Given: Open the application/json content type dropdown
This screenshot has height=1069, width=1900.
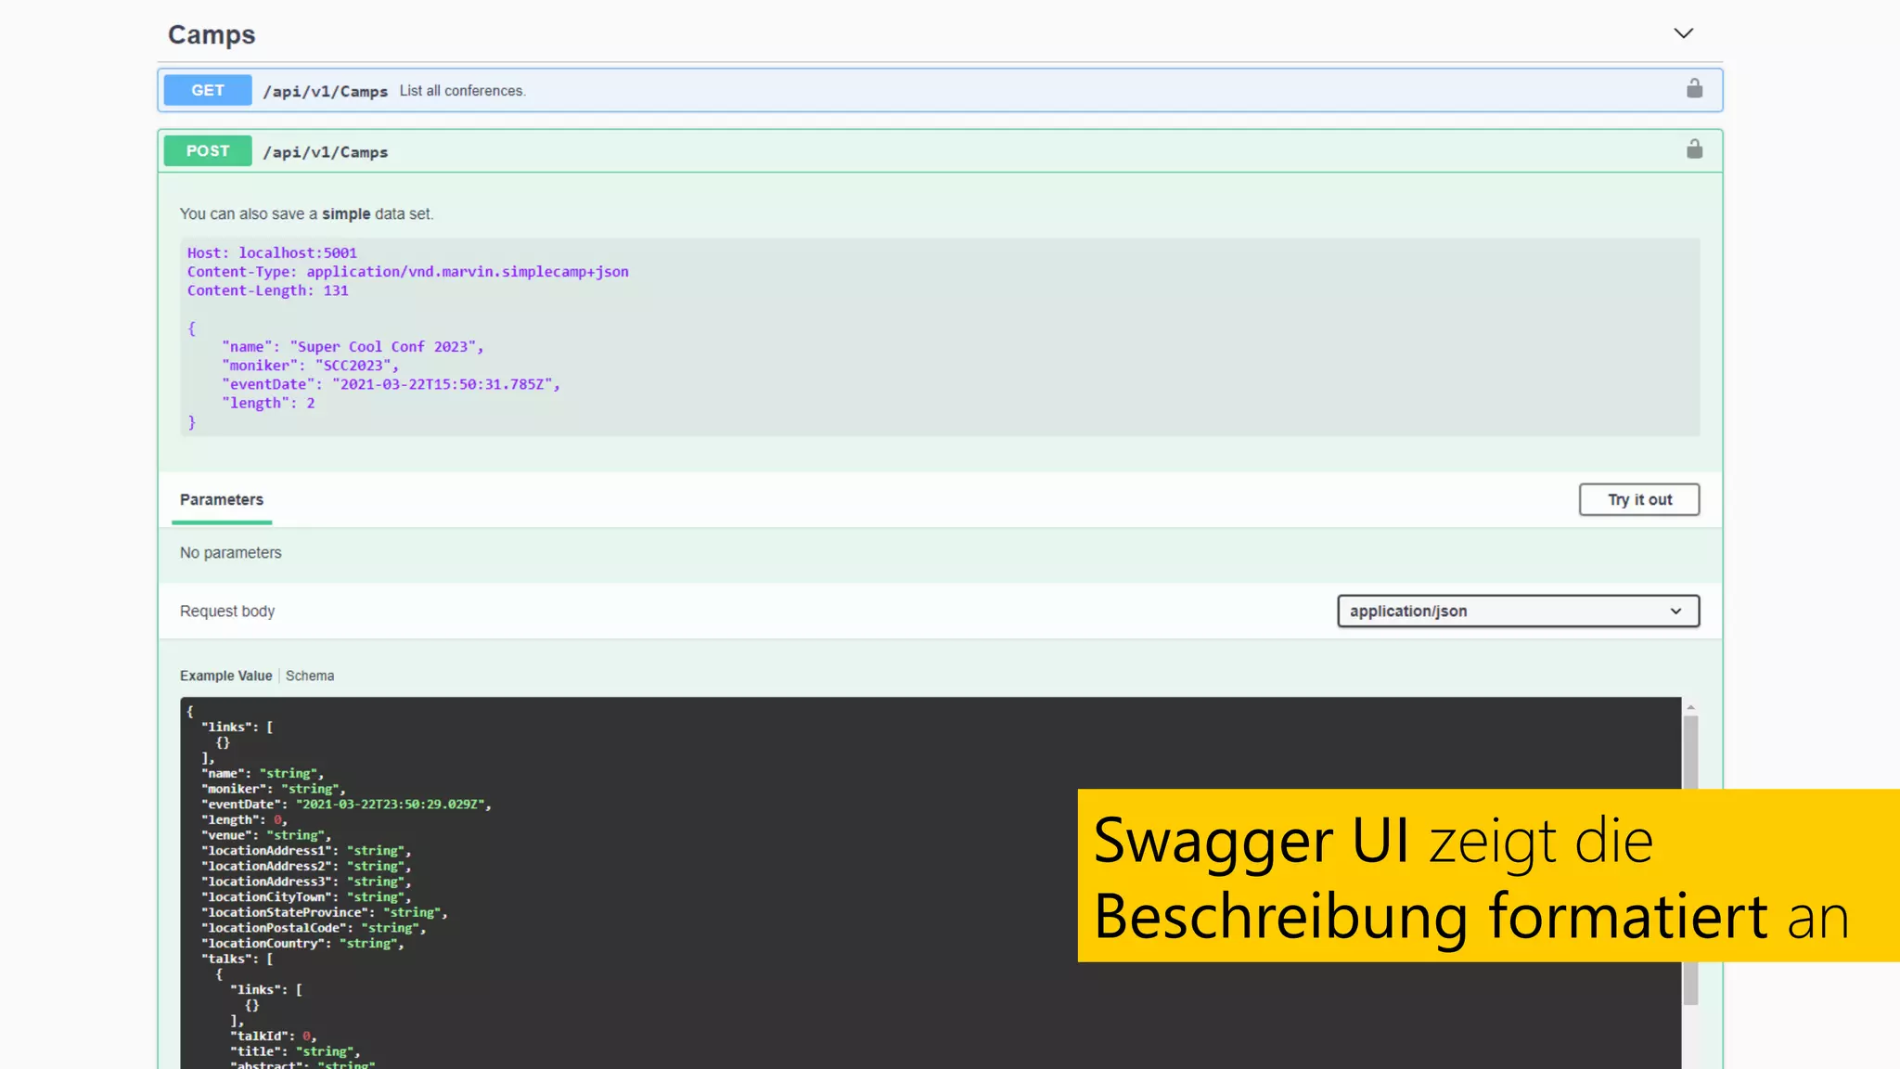Looking at the screenshot, I should (x=1518, y=611).
